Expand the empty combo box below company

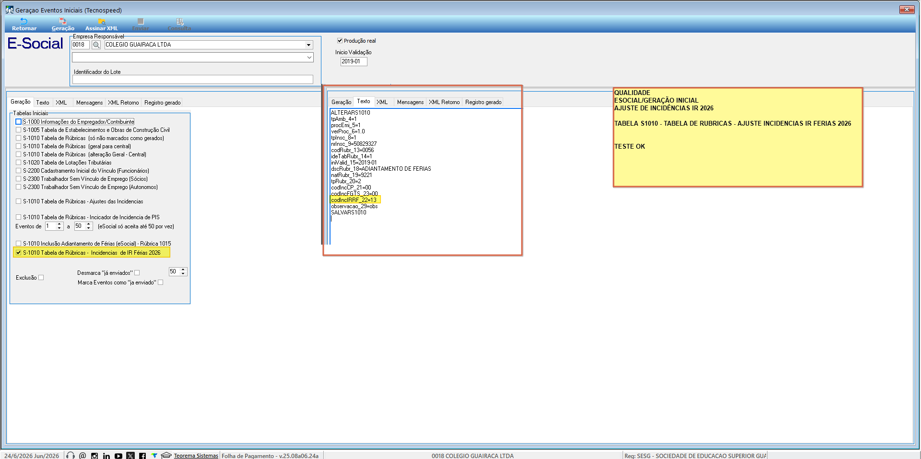309,57
